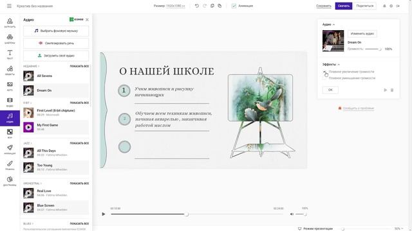Click the playback timeline progress bar

(x=197, y=214)
